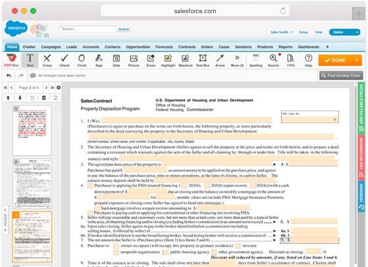This screenshot has height=267, width=368.
Task: Go to the next page
Action: point(46,87)
